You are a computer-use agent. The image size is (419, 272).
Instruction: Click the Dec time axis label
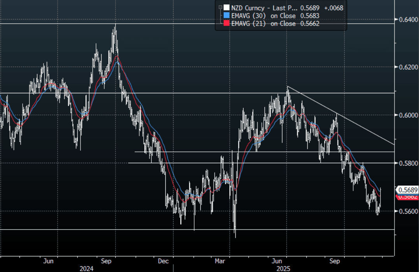click(x=163, y=261)
